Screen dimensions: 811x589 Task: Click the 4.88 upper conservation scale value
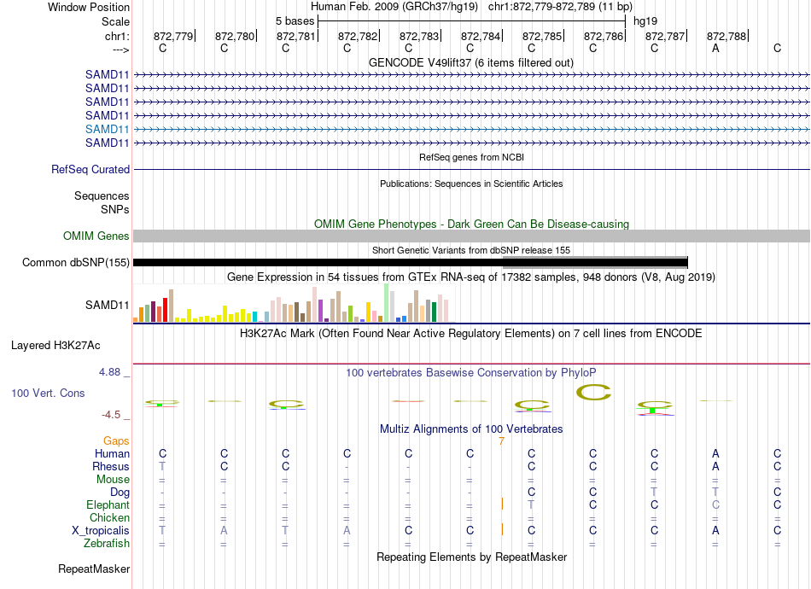point(109,372)
